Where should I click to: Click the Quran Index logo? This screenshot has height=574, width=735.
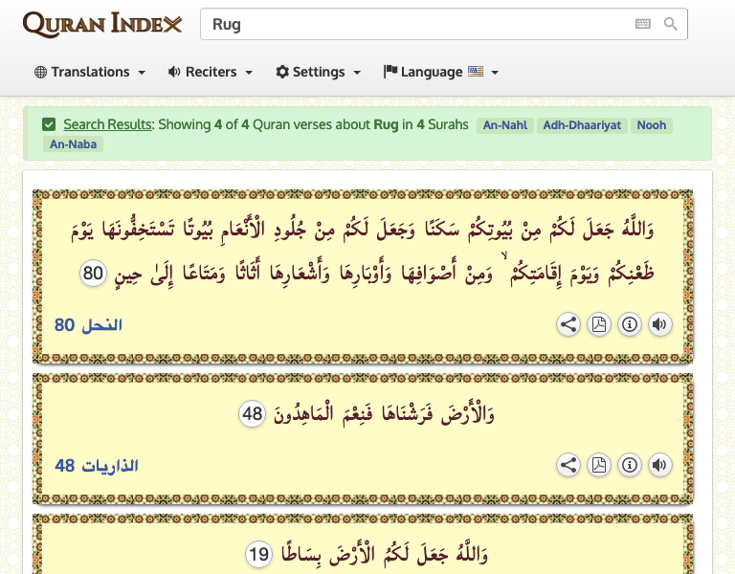pyautogui.click(x=102, y=24)
